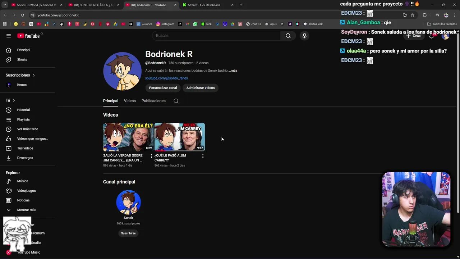460x259 pixels.
Task: Open youtube.com/@sonek_randy link
Action: tap(166, 78)
